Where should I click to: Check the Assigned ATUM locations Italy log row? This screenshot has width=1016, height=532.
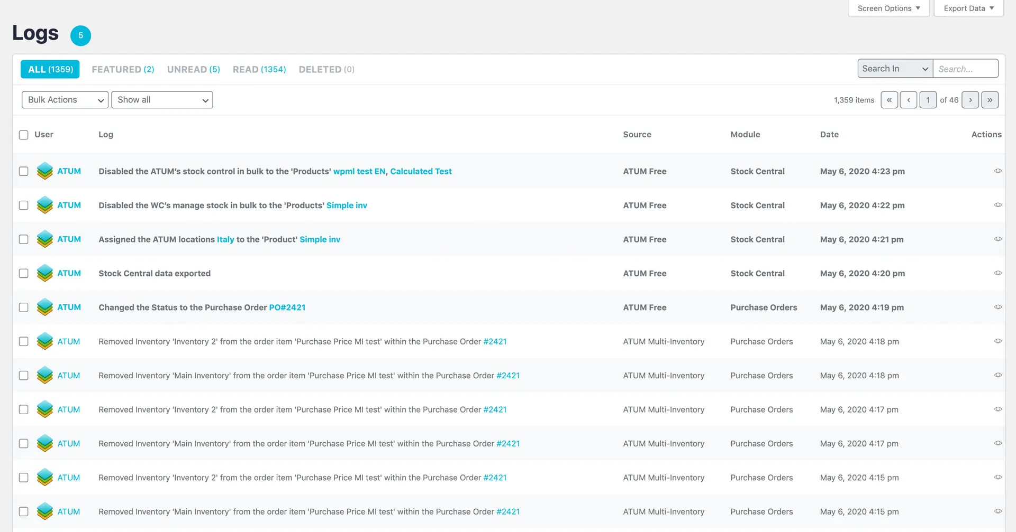[23, 239]
